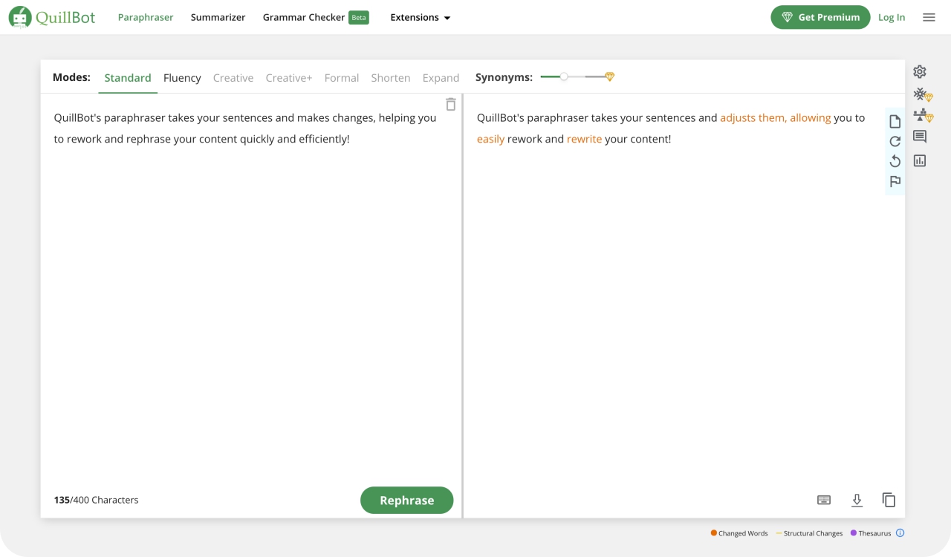The width and height of the screenshot is (951, 557).
Task: Switch to Fluency mode
Action: point(182,77)
